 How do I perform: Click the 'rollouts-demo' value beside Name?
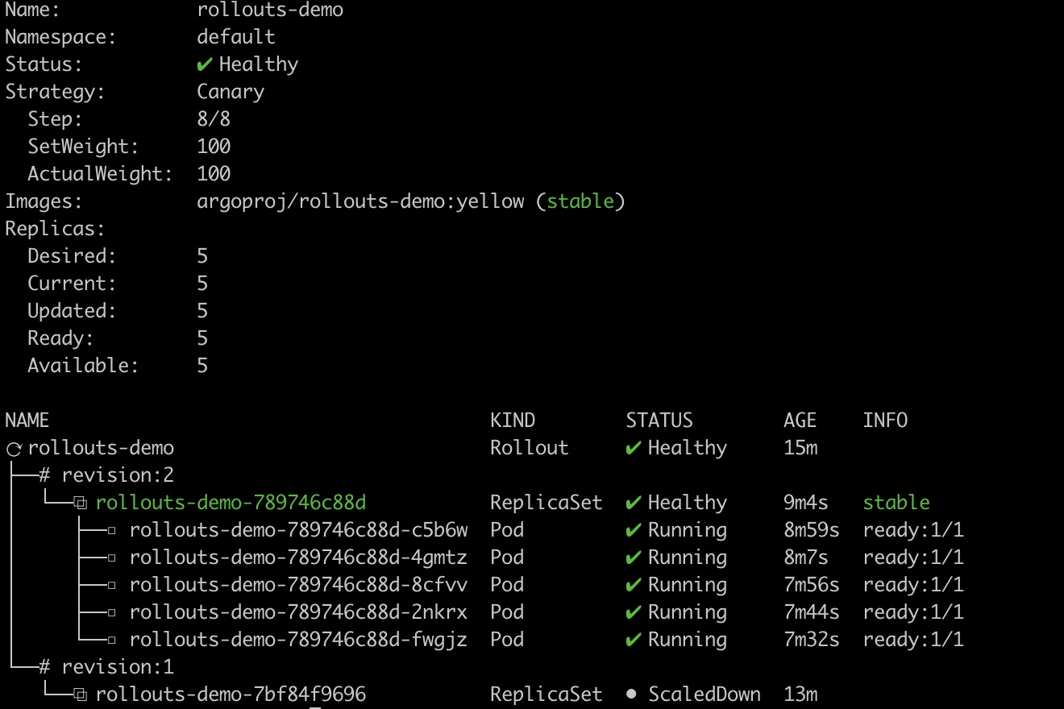pos(270,10)
